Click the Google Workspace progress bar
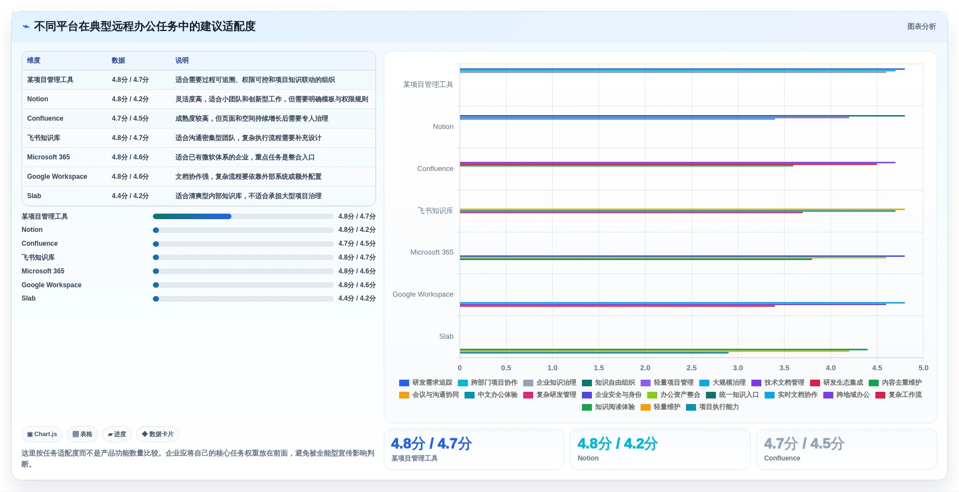Image resolution: width=959 pixels, height=492 pixels. coord(243,285)
